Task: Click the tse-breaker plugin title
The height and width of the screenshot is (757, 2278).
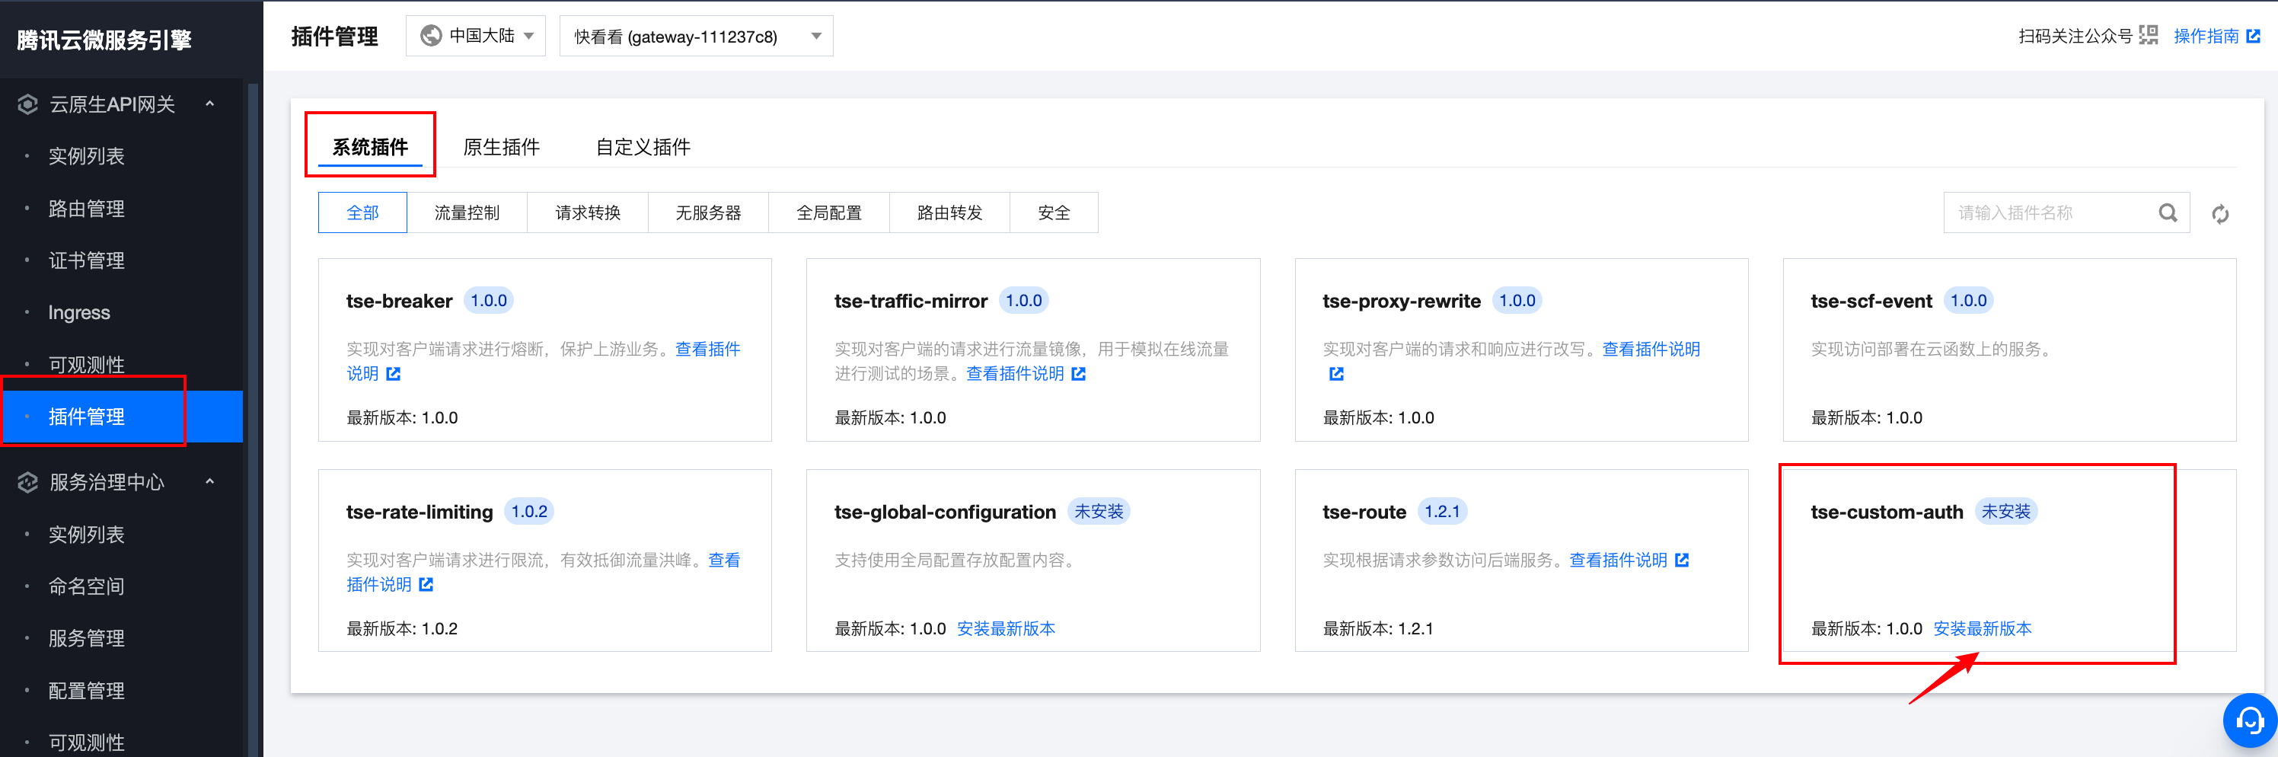Action: (399, 302)
